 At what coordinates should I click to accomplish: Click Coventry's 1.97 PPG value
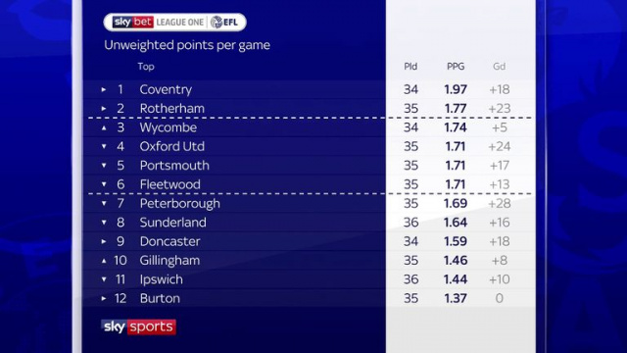[x=456, y=89]
